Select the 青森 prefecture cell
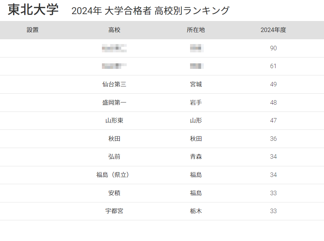Viewport: 324px width, 241px height. click(x=196, y=157)
